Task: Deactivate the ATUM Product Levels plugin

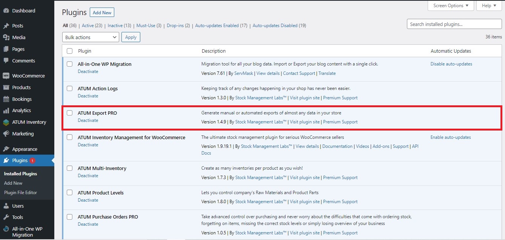Action: [88, 200]
